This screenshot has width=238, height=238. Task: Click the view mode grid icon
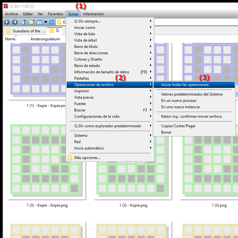(x=40, y=22)
